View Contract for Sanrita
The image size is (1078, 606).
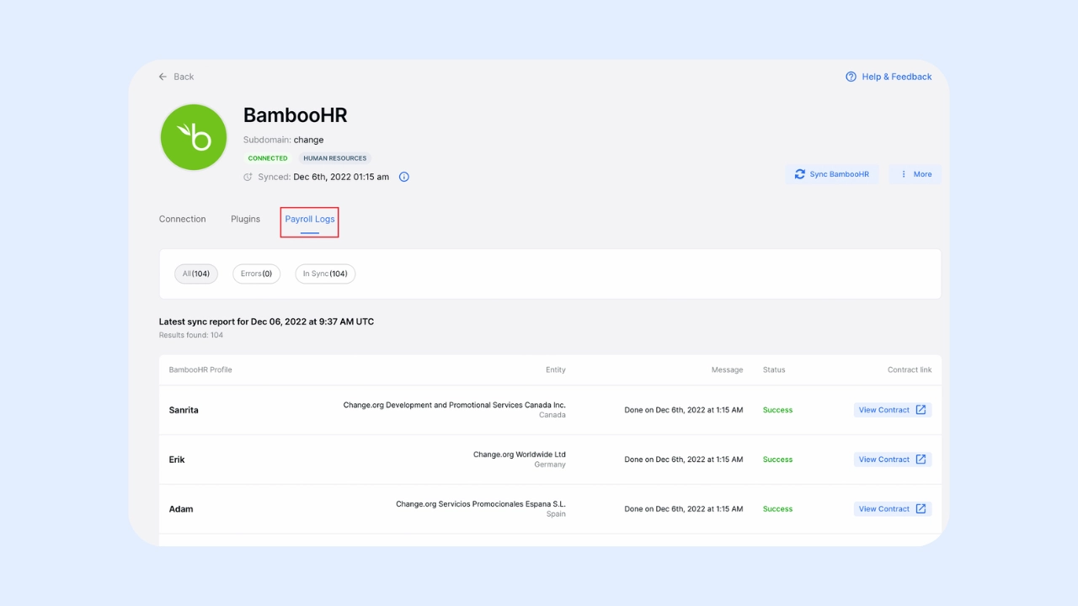pos(893,410)
